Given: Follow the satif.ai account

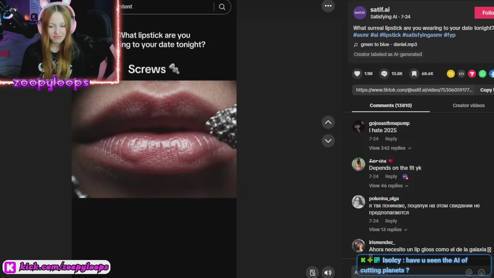Looking at the screenshot, I should (x=485, y=13).
